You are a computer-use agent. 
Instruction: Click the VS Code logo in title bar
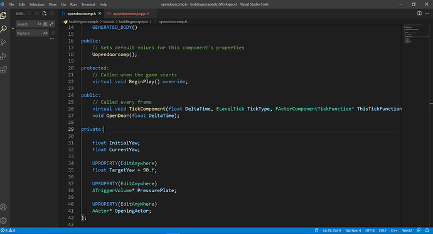[x=3, y=4]
